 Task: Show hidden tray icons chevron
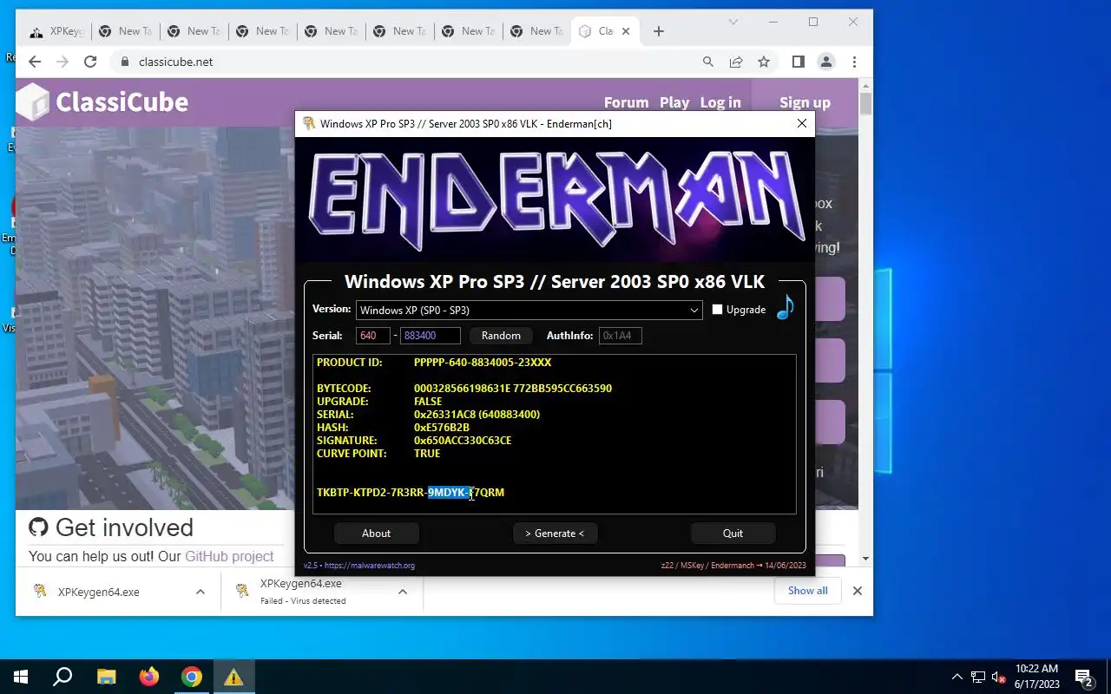957,677
